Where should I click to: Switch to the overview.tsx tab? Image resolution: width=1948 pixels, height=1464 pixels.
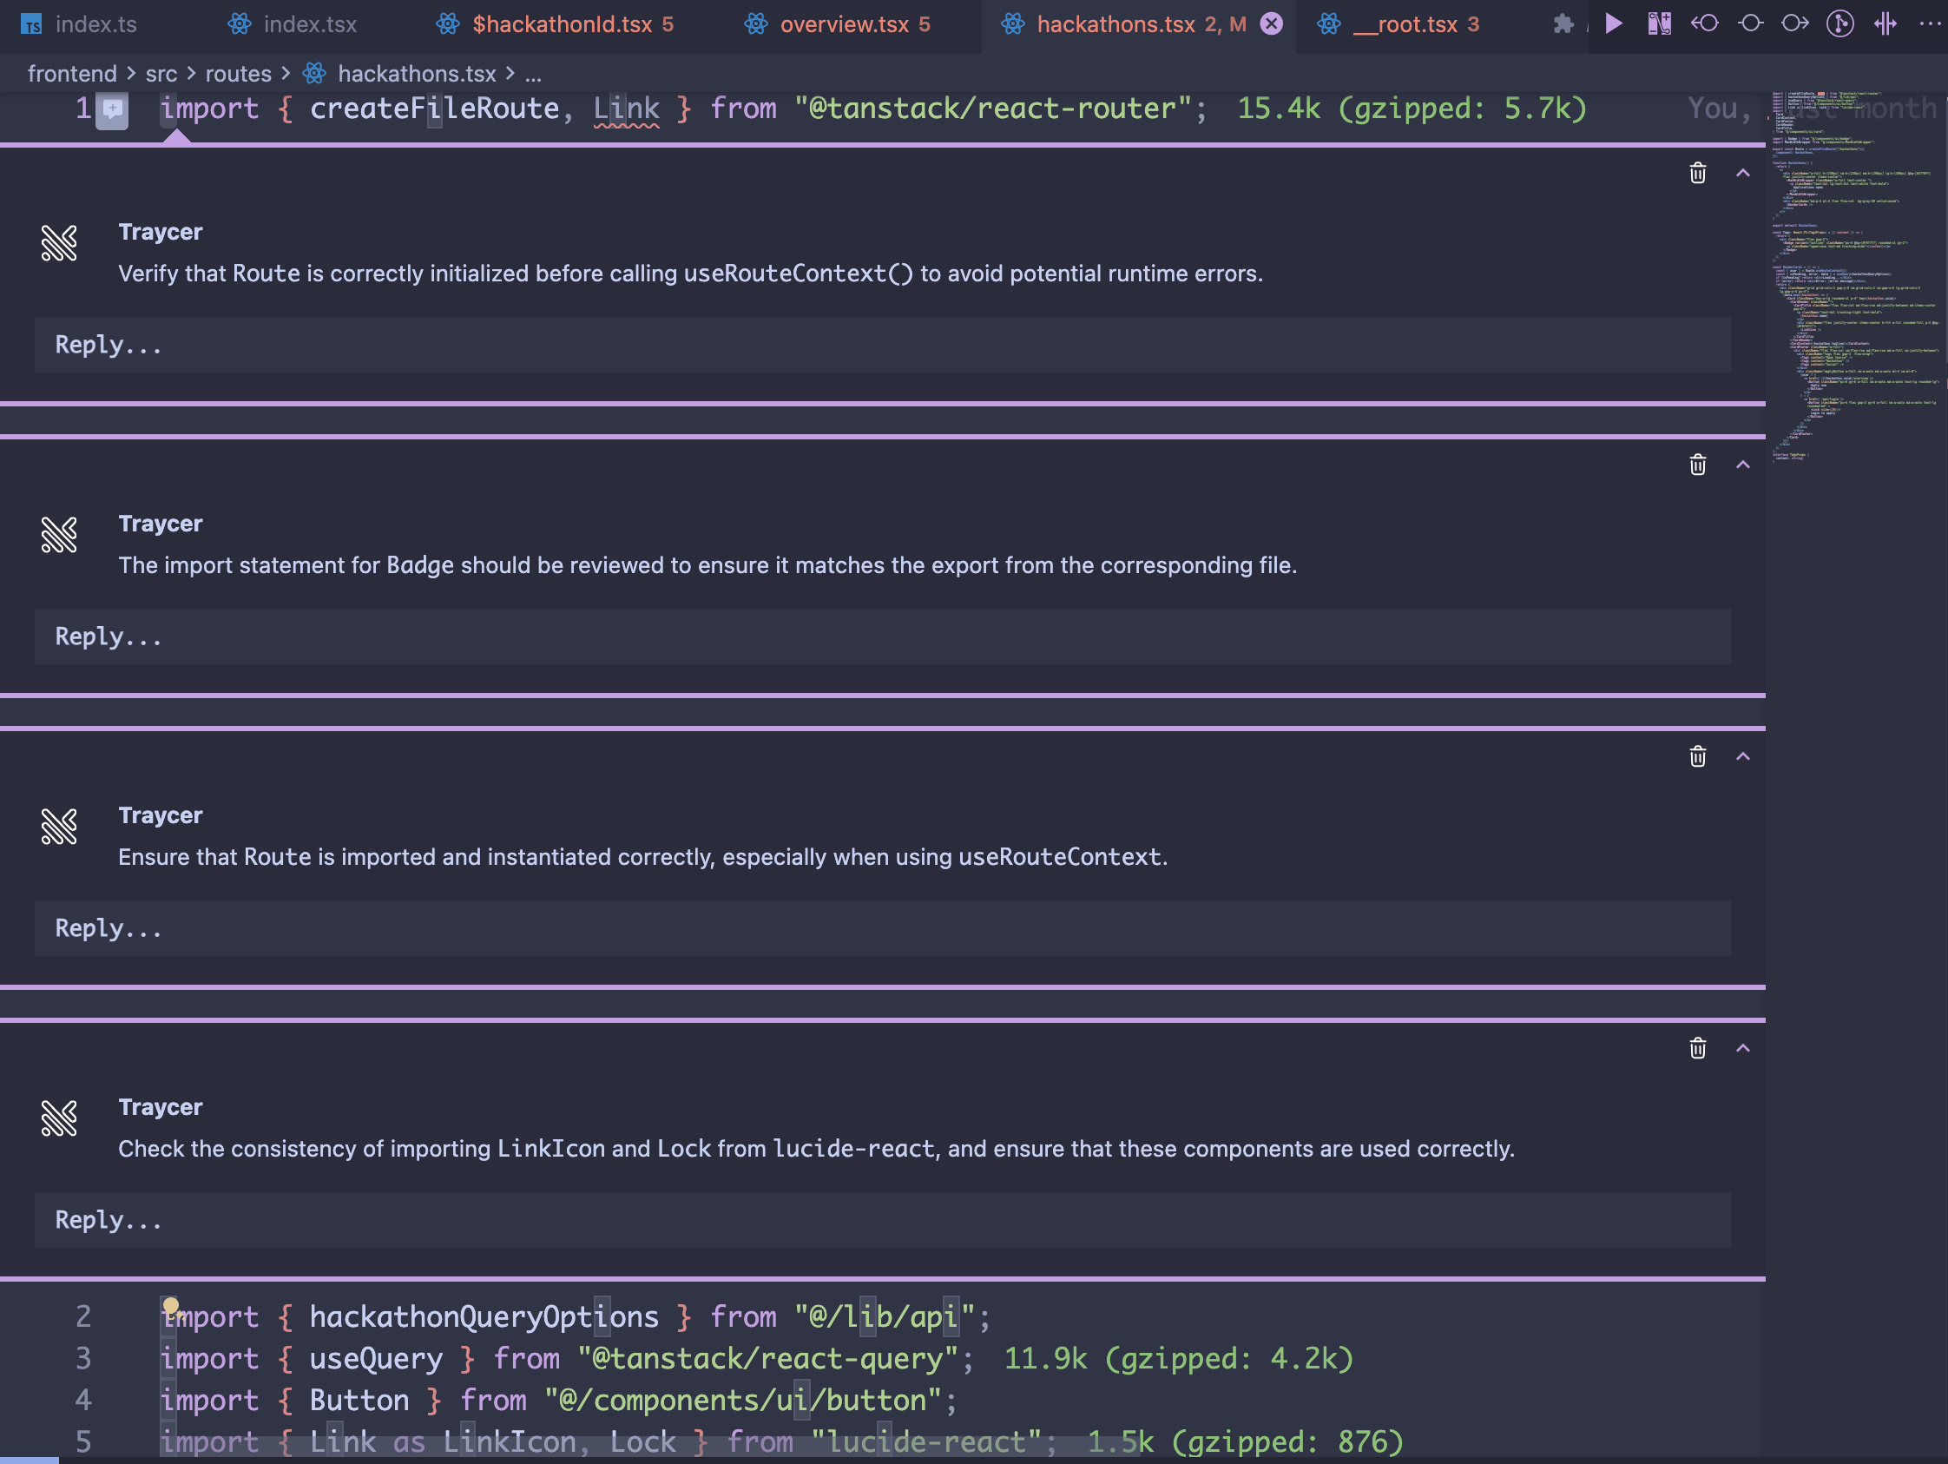point(843,24)
